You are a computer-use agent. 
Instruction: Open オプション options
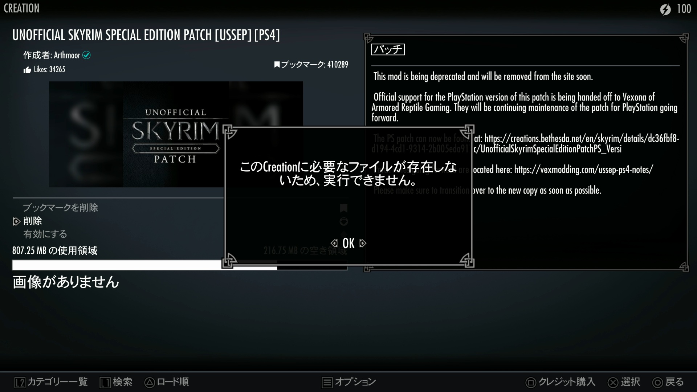pos(355,382)
